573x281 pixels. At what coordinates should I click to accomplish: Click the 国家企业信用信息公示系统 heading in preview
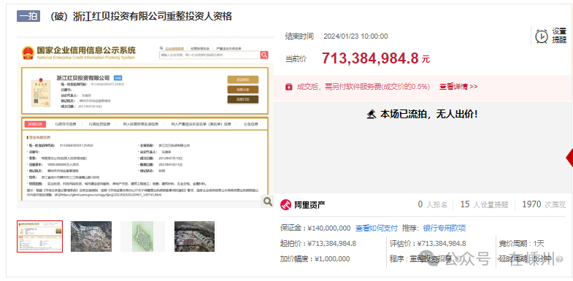86,50
